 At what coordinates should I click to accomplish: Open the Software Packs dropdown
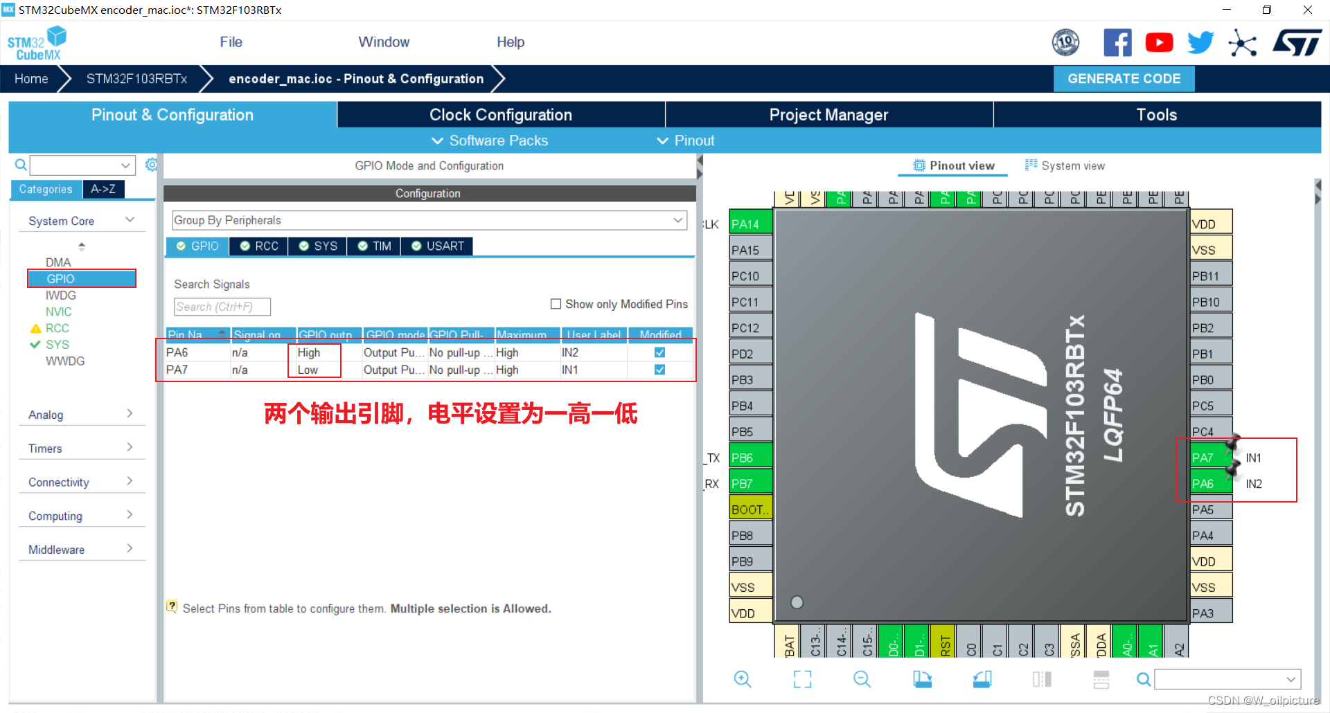point(490,141)
